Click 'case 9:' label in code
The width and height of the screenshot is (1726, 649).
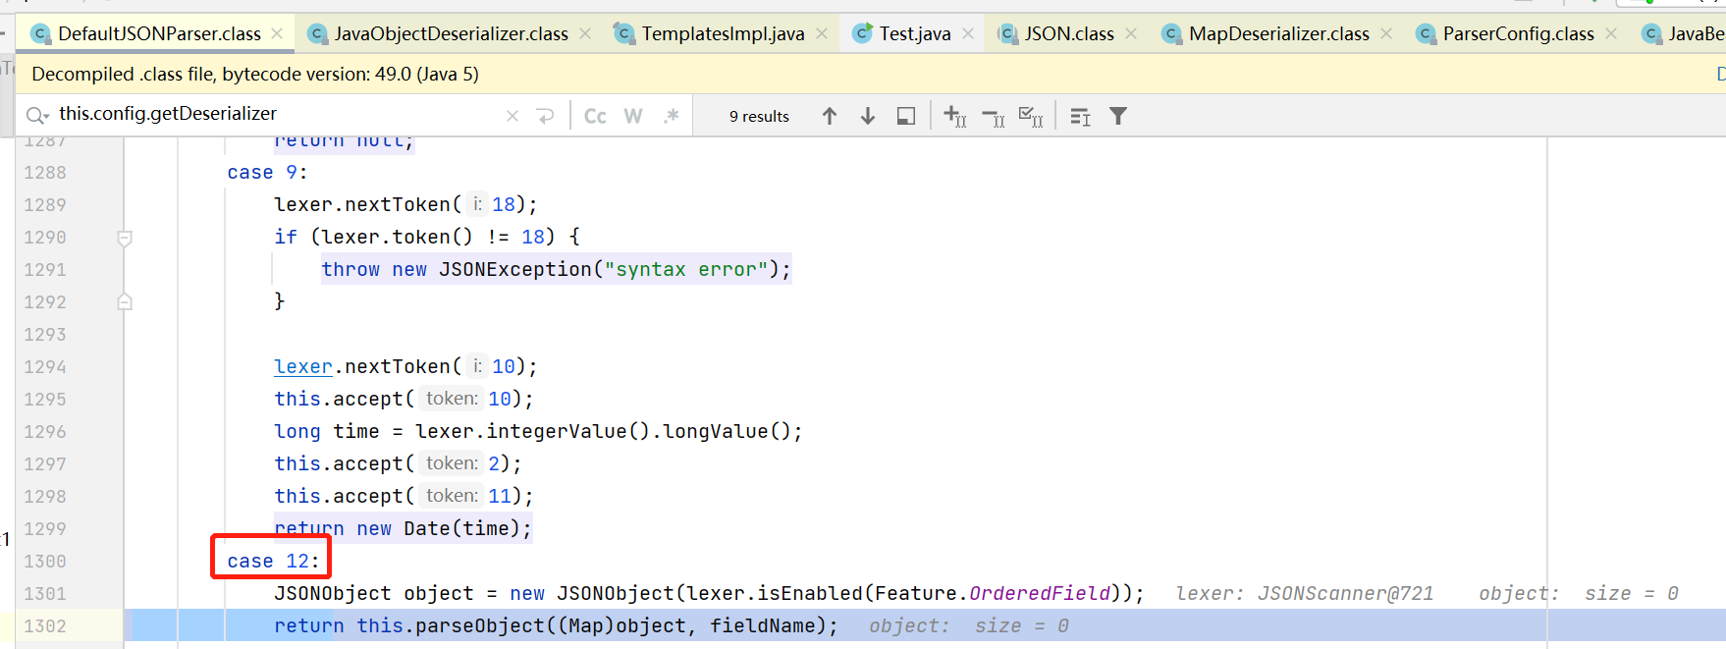coord(267,172)
